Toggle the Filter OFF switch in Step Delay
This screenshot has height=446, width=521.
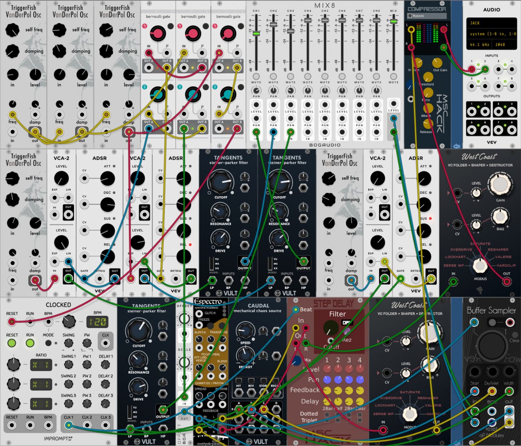(347, 323)
